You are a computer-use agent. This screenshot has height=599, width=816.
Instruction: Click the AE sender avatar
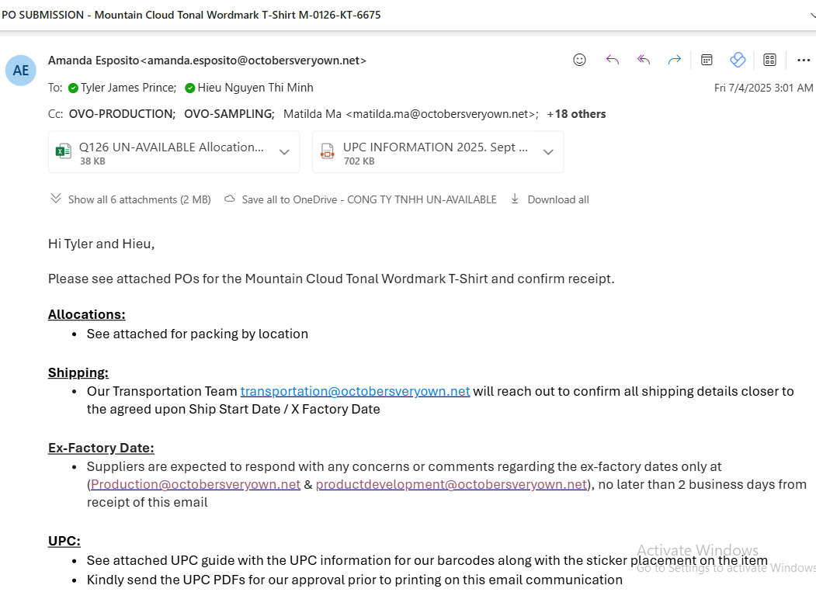click(x=20, y=71)
